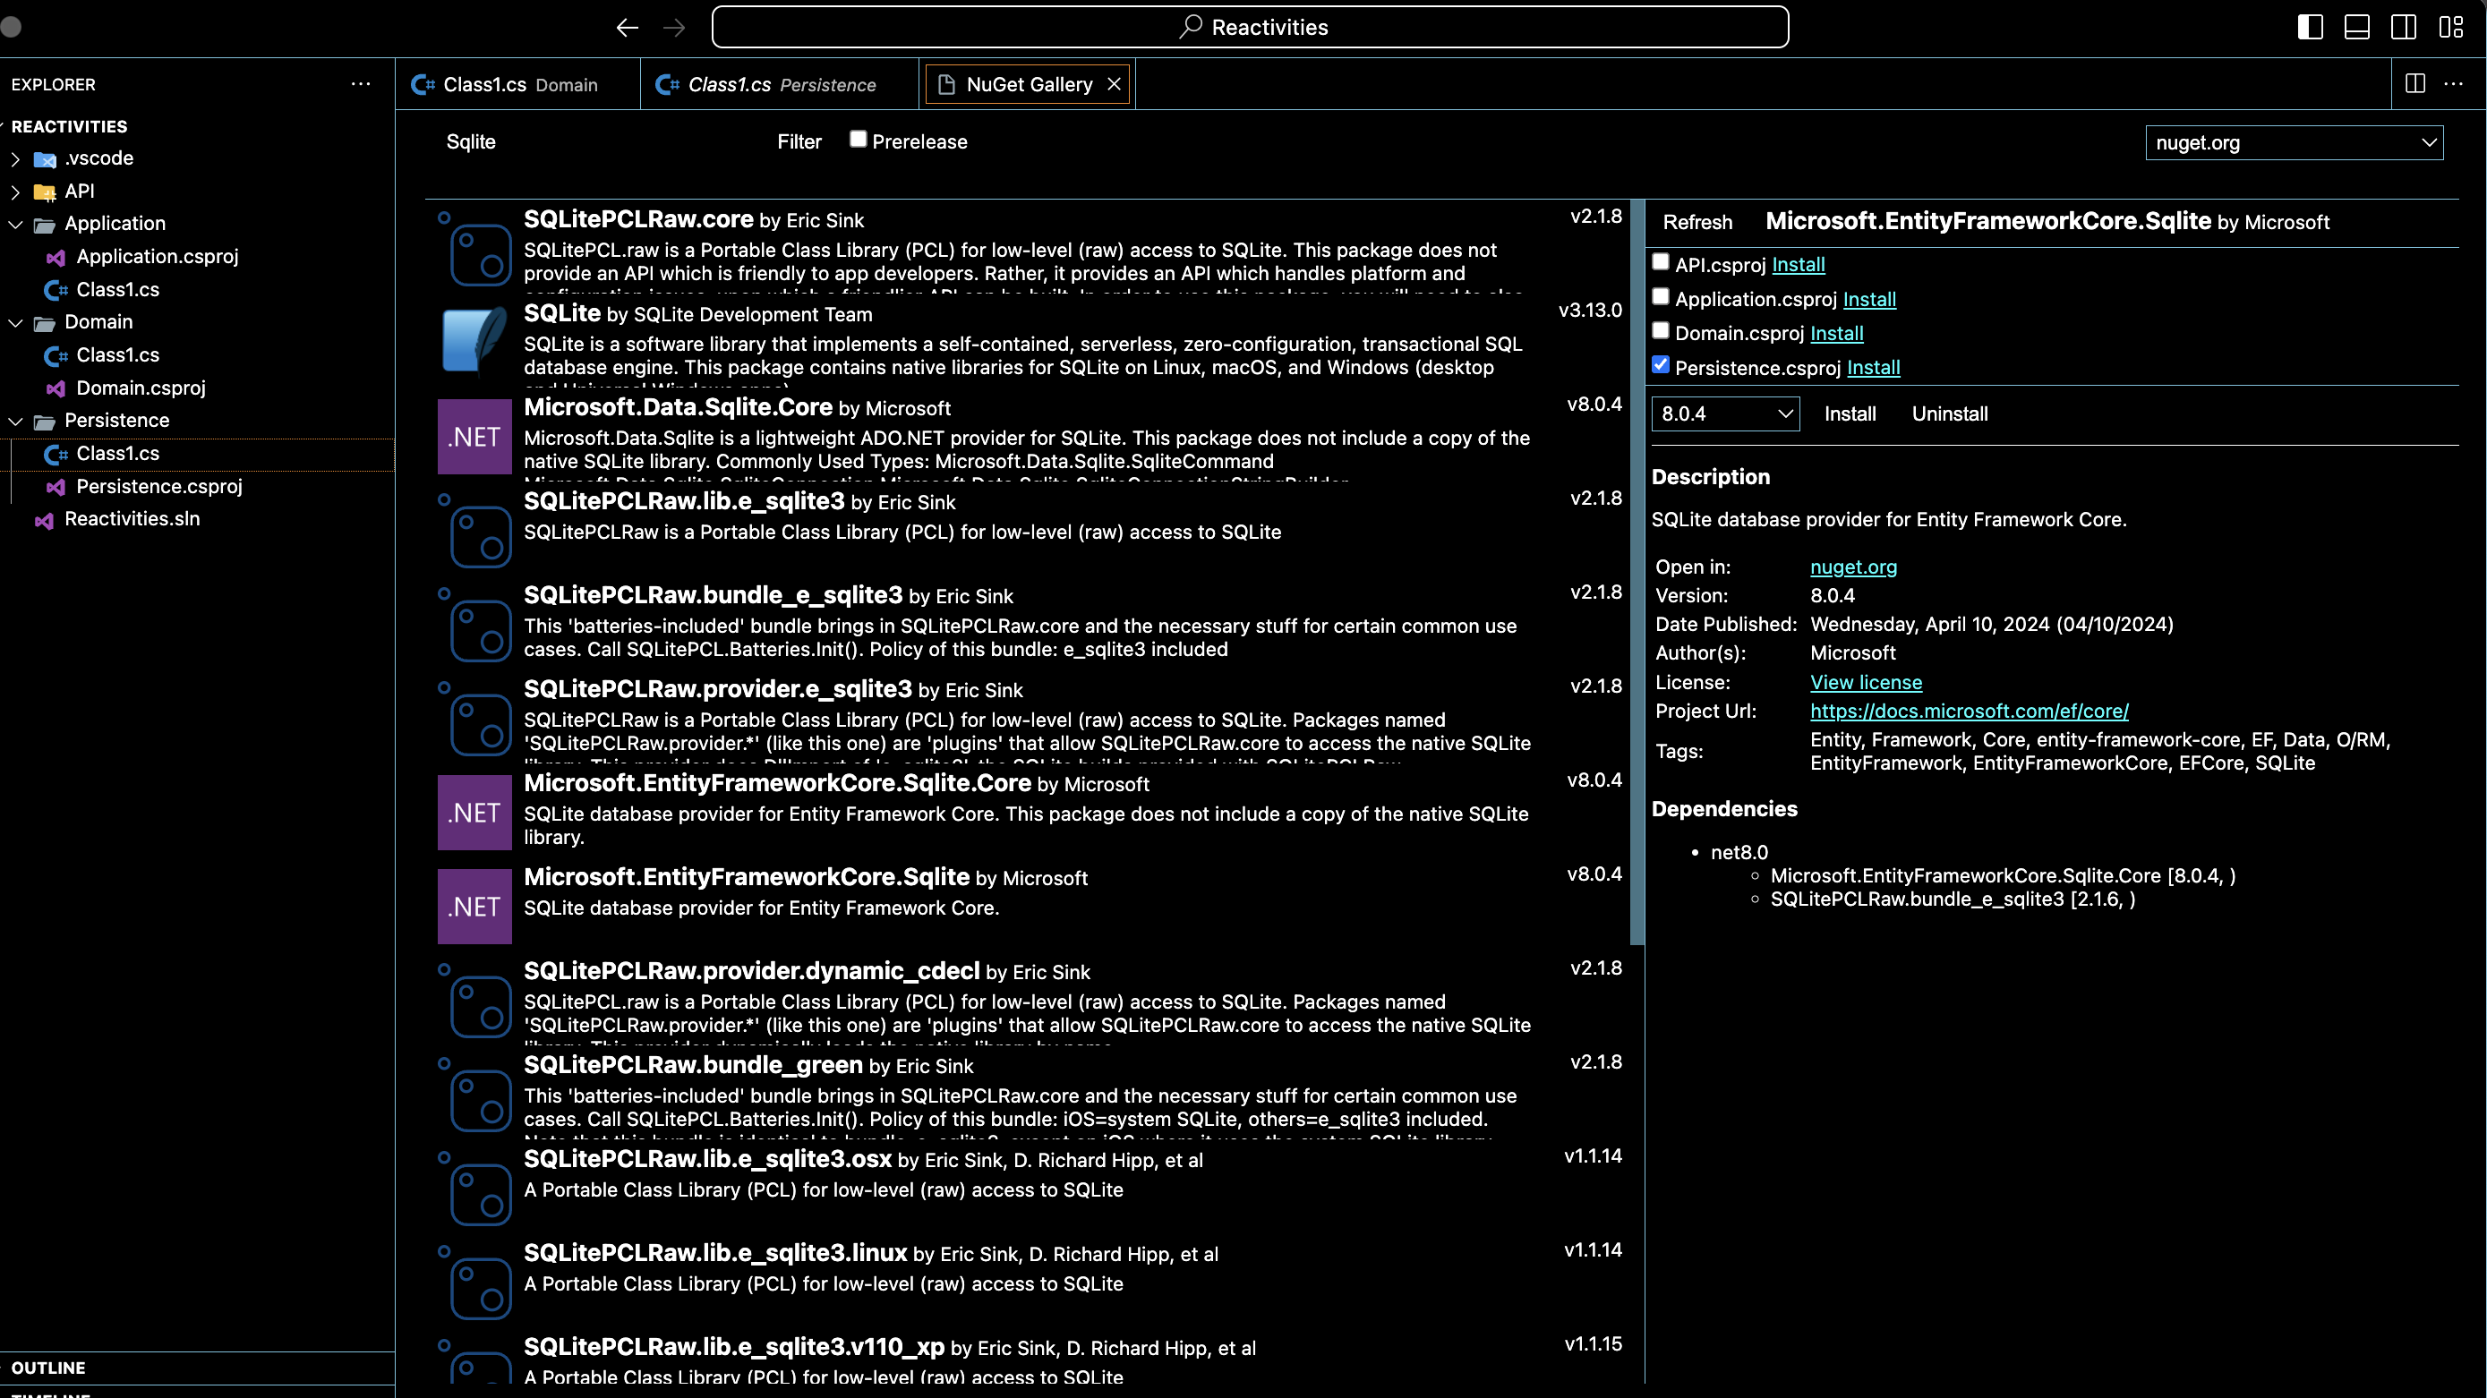Click Microsoft.Data.Sqlite.Core .NET icon
2487x1398 pixels.
click(x=474, y=437)
